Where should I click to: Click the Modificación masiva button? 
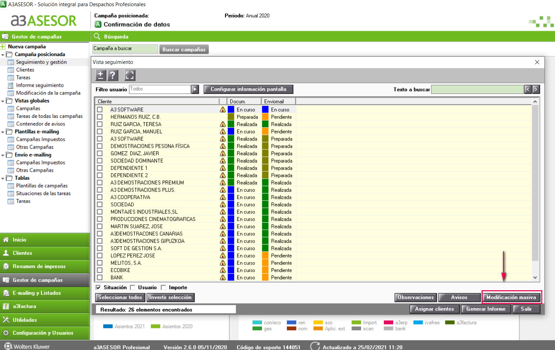511,297
